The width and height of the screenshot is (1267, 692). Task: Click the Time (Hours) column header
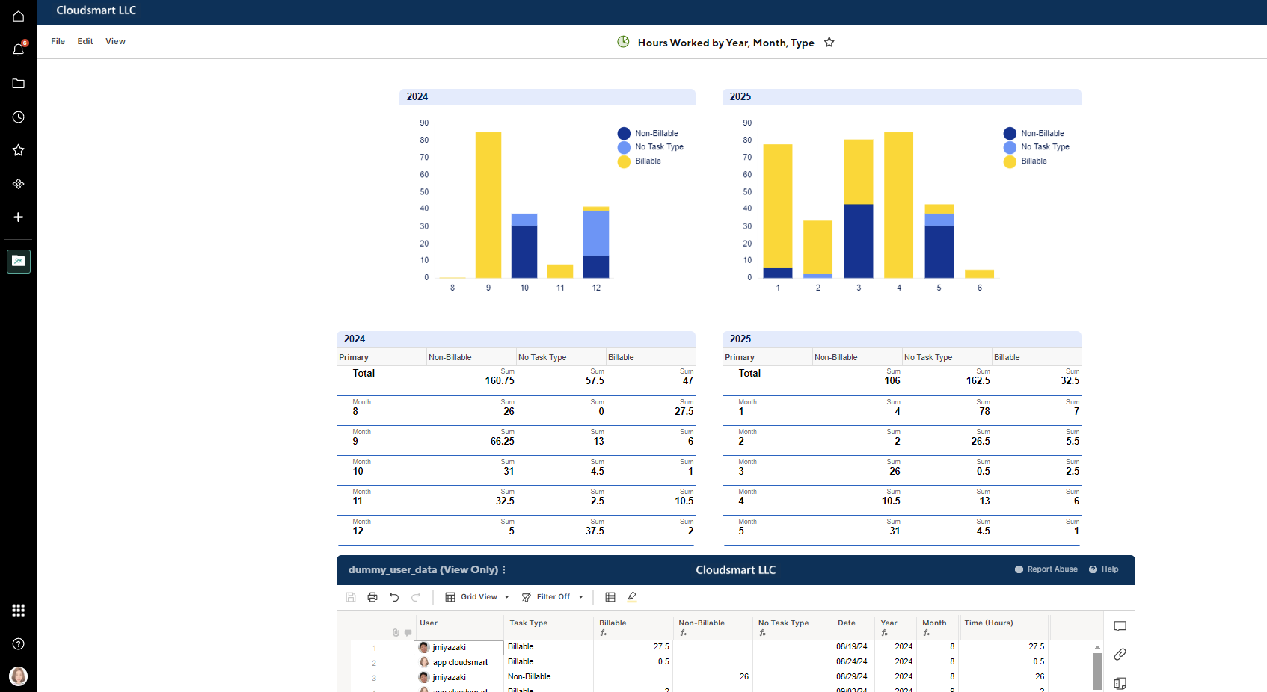[1004, 627]
